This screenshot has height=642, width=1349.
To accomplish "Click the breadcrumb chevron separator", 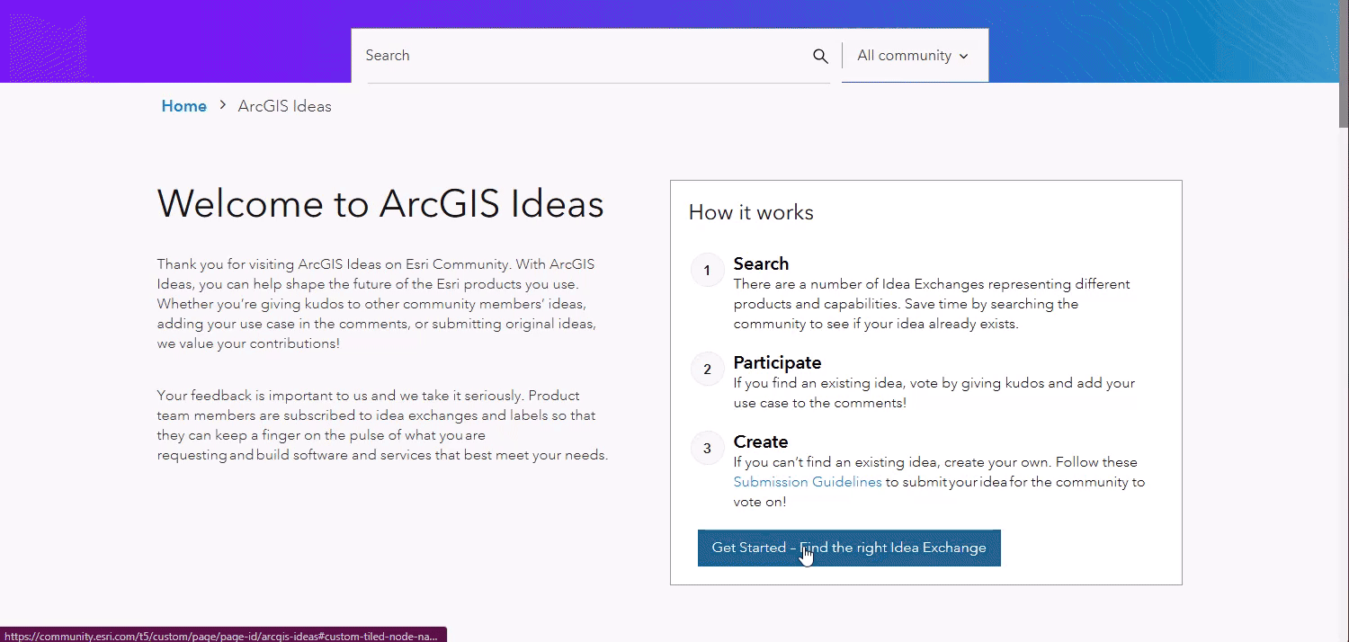I will point(222,106).
